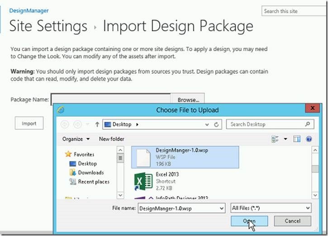The width and height of the screenshot is (328, 236).
Task: Click the file list scroll down arrow
Action: click(x=315, y=195)
